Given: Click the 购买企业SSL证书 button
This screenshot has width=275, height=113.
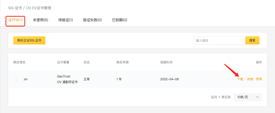Looking at the screenshot, I should [x=29, y=40].
